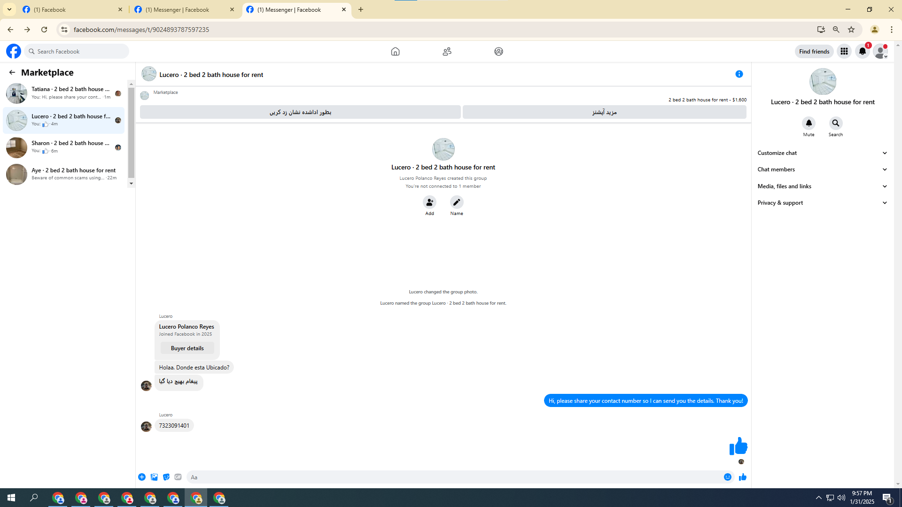Open Tatiana's 2 bed 2 bath conversation
Viewport: 902px width, 507px height.
(64, 93)
